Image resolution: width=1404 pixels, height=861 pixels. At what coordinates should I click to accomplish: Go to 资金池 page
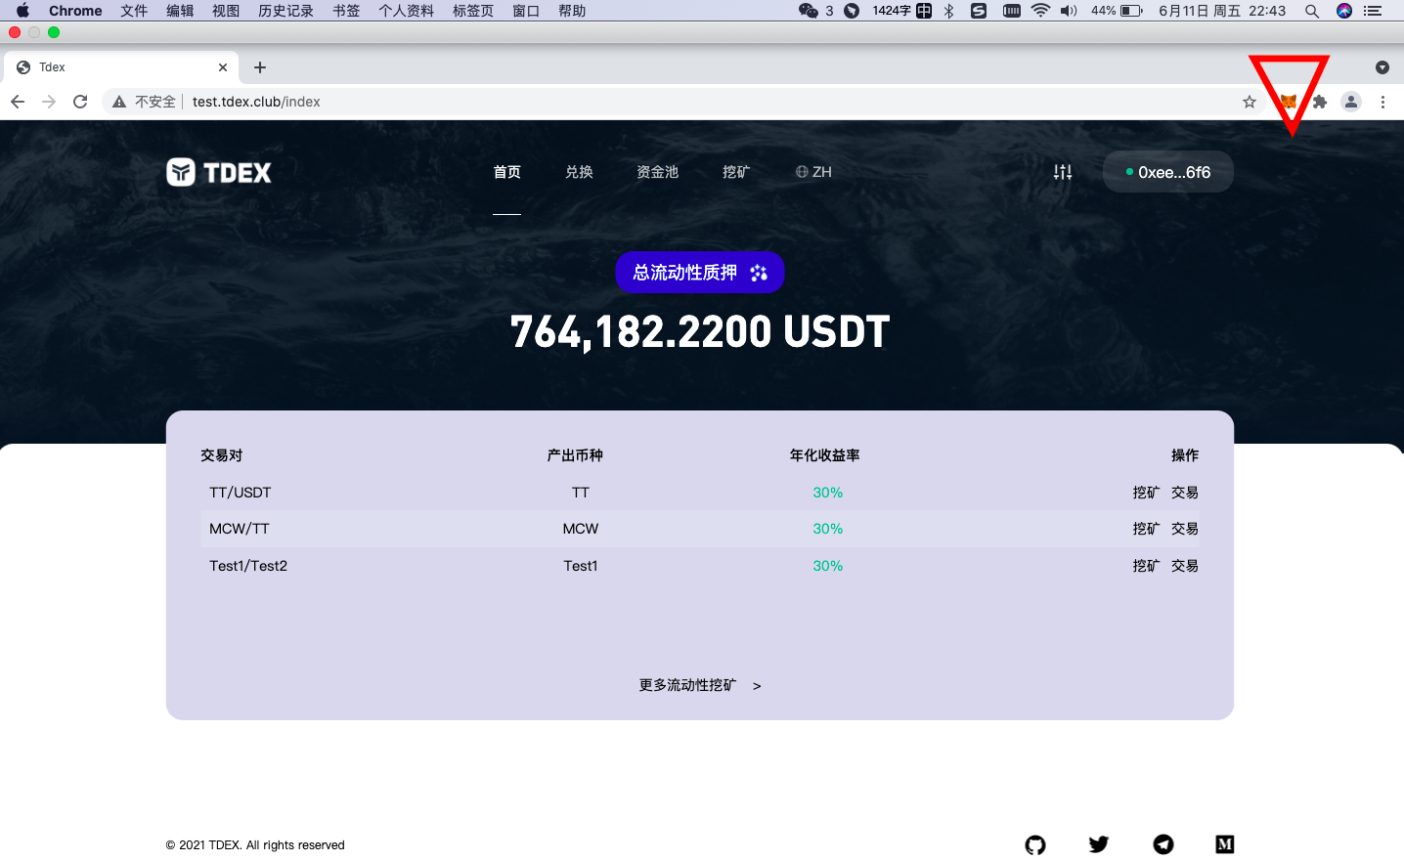coord(657,172)
